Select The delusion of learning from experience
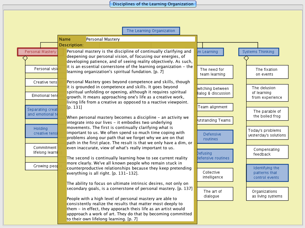The width and height of the screenshot is (305, 228). (267, 93)
